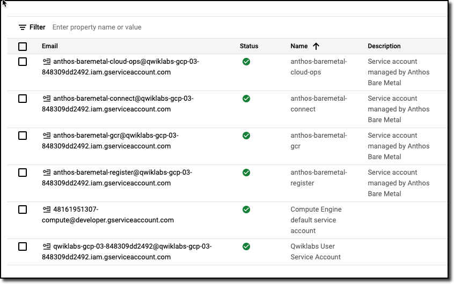Viewport: 454px width, 284px height.
Task: Click the name text 'anthos-baremetal-gcr'
Action: point(319,141)
